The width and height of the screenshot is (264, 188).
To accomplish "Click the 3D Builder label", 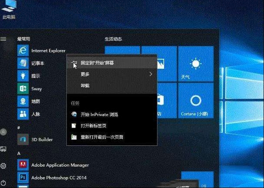I will click(42, 140).
